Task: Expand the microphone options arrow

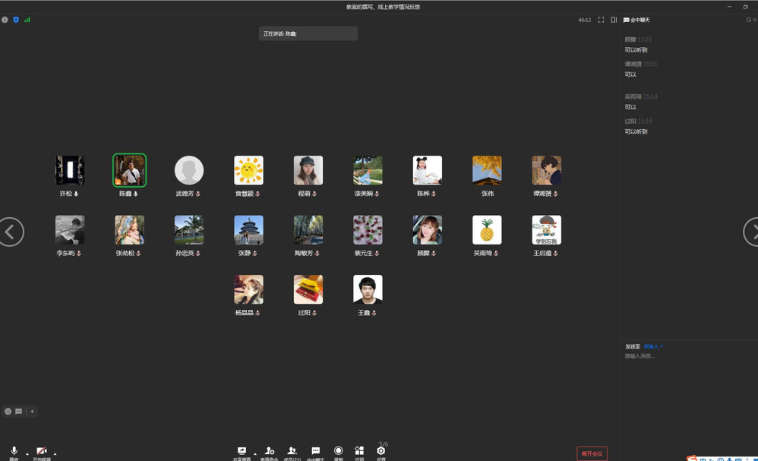Action: pos(27,453)
